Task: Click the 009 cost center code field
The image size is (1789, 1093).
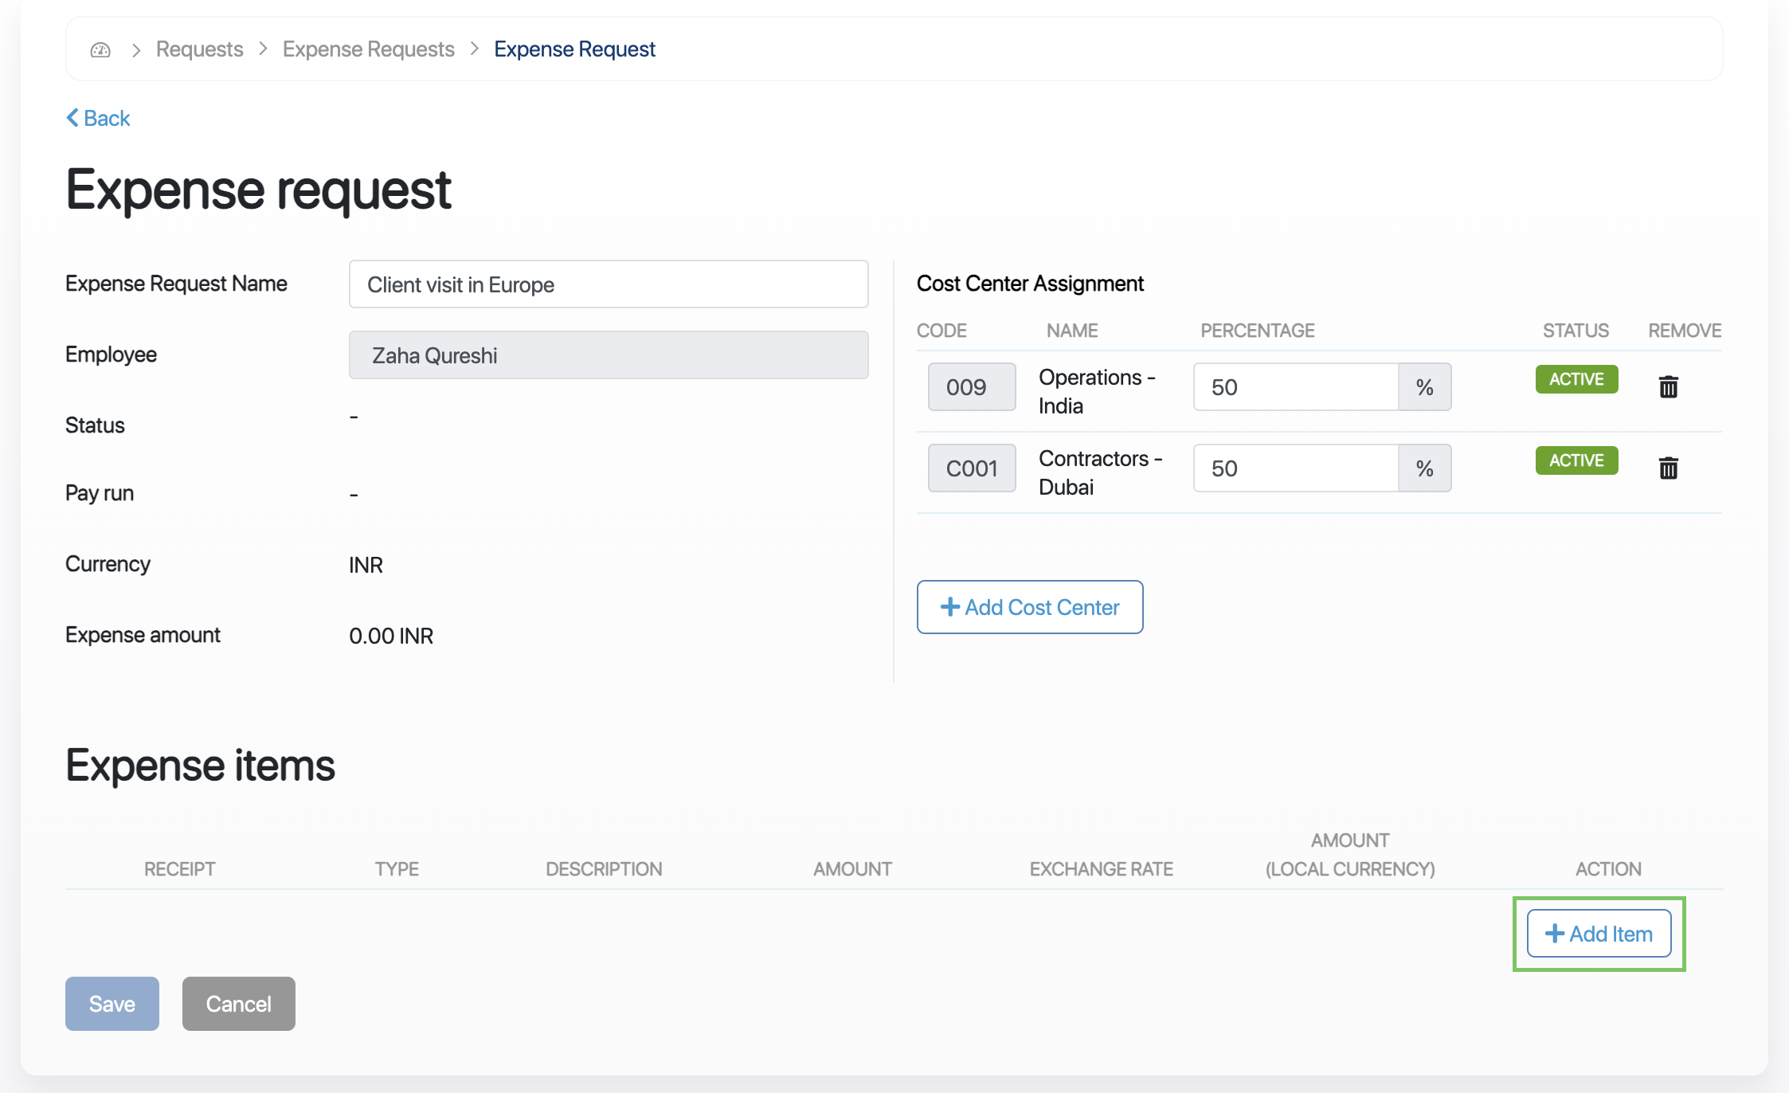Action: click(971, 387)
